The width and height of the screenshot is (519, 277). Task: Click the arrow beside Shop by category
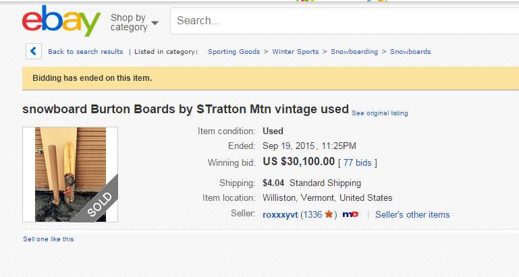click(x=155, y=23)
